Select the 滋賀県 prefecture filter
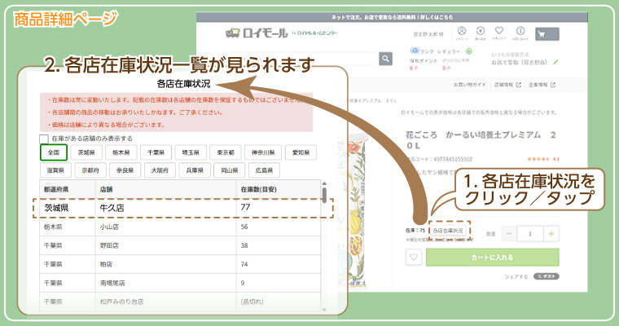This screenshot has width=619, height=326. pyautogui.click(x=55, y=170)
